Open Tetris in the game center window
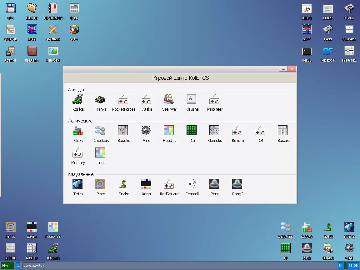 tap(78, 187)
